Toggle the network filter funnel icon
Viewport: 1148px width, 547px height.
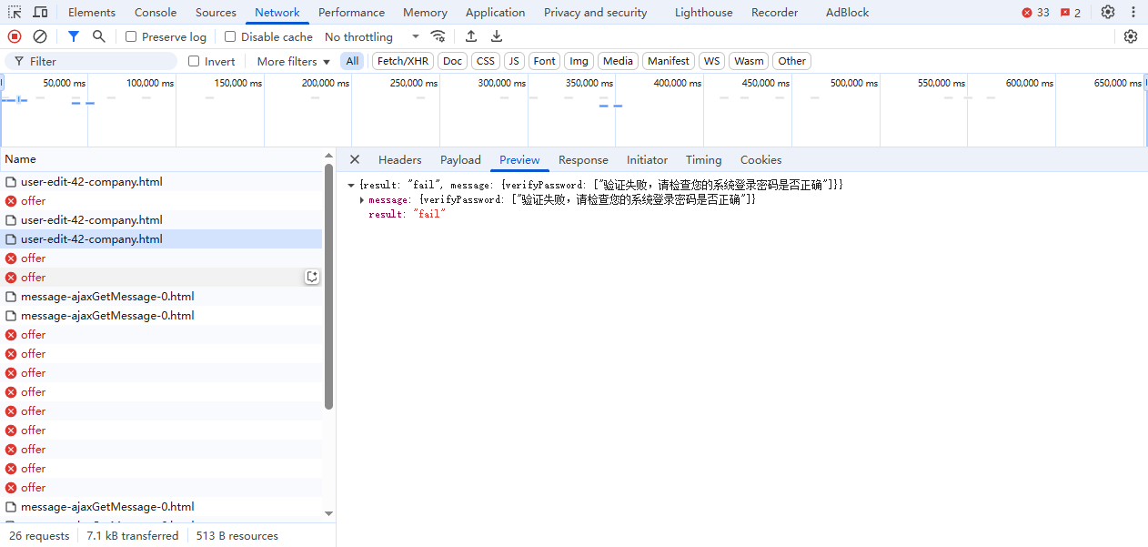pyautogui.click(x=74, y=36)
